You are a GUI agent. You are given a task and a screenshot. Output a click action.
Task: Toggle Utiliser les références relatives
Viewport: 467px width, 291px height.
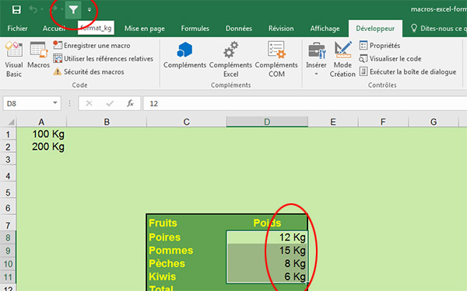click(x=103, y=58)
